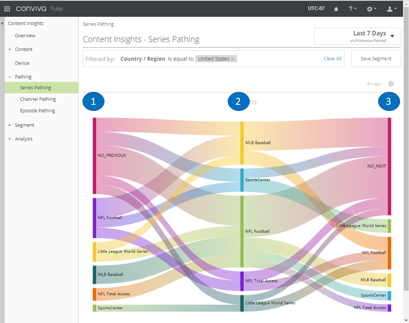
Task: Click the Little League World Series center node
Action: click(x=242, y=303)
